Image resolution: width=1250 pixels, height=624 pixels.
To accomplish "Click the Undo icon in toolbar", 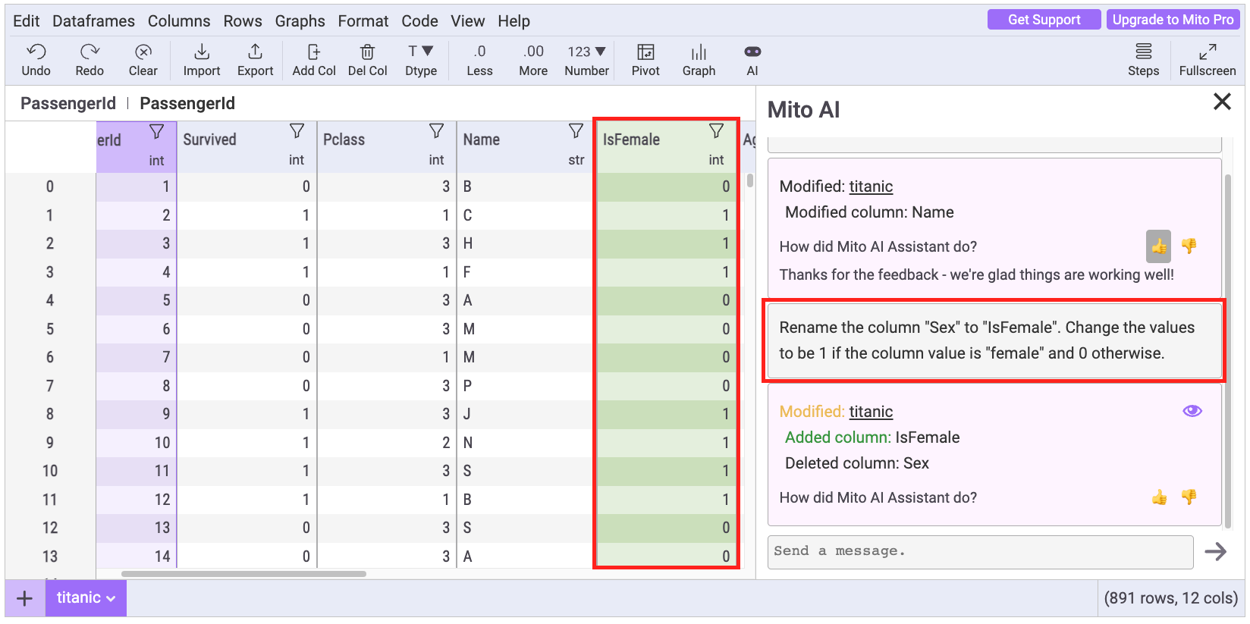I will (x=36, y=52).
